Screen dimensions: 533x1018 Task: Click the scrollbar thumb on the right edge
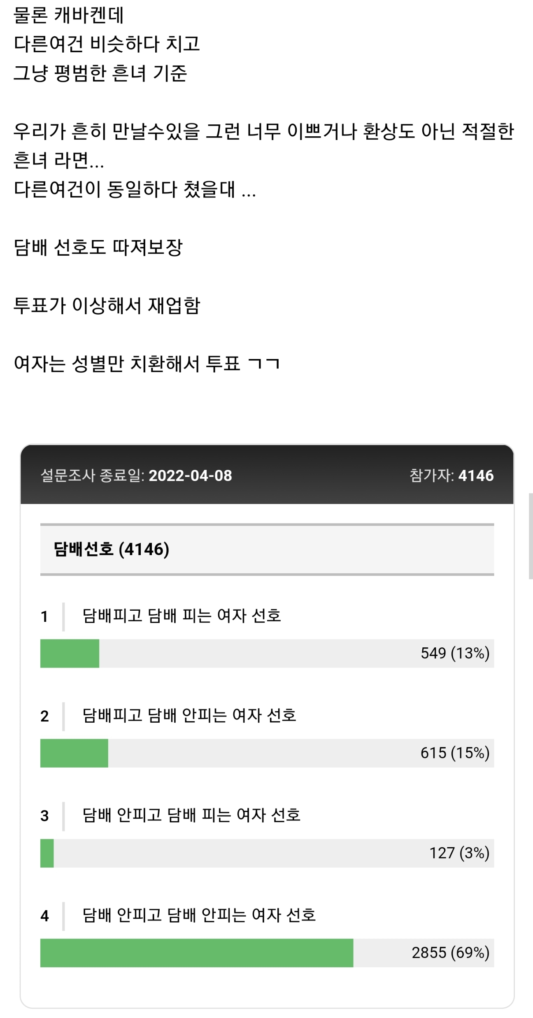click(x=531, y=536)
